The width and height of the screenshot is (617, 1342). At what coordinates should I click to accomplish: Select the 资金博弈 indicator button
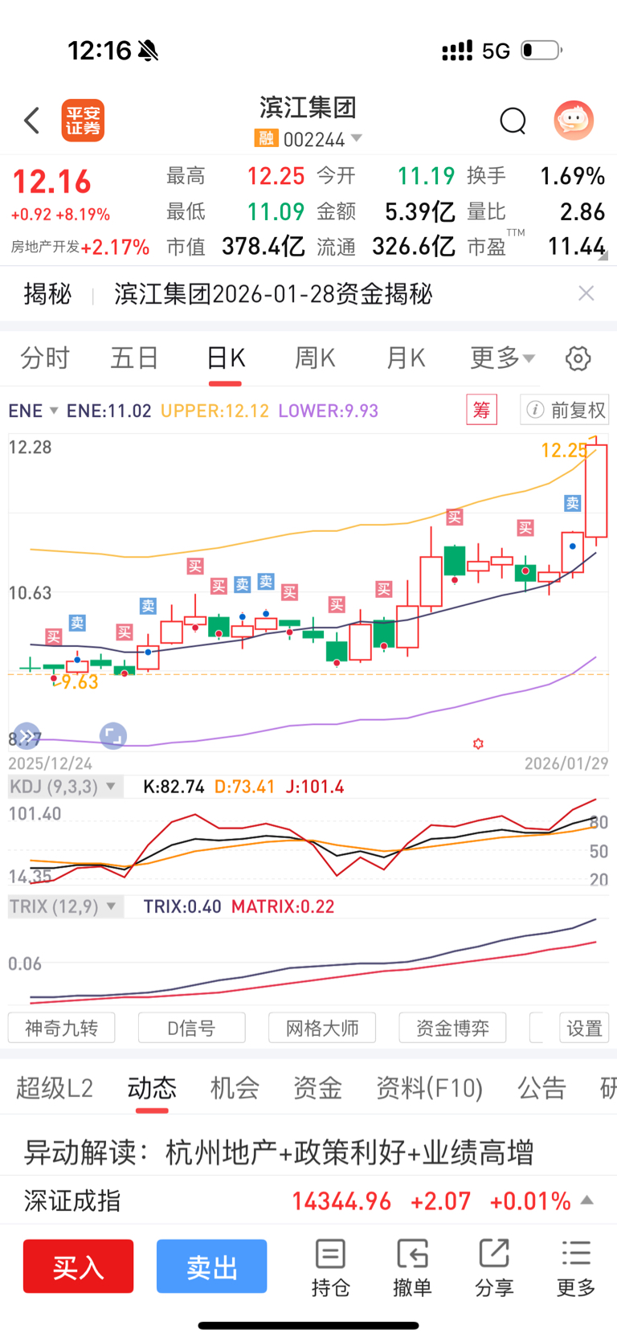point(452,1028)
